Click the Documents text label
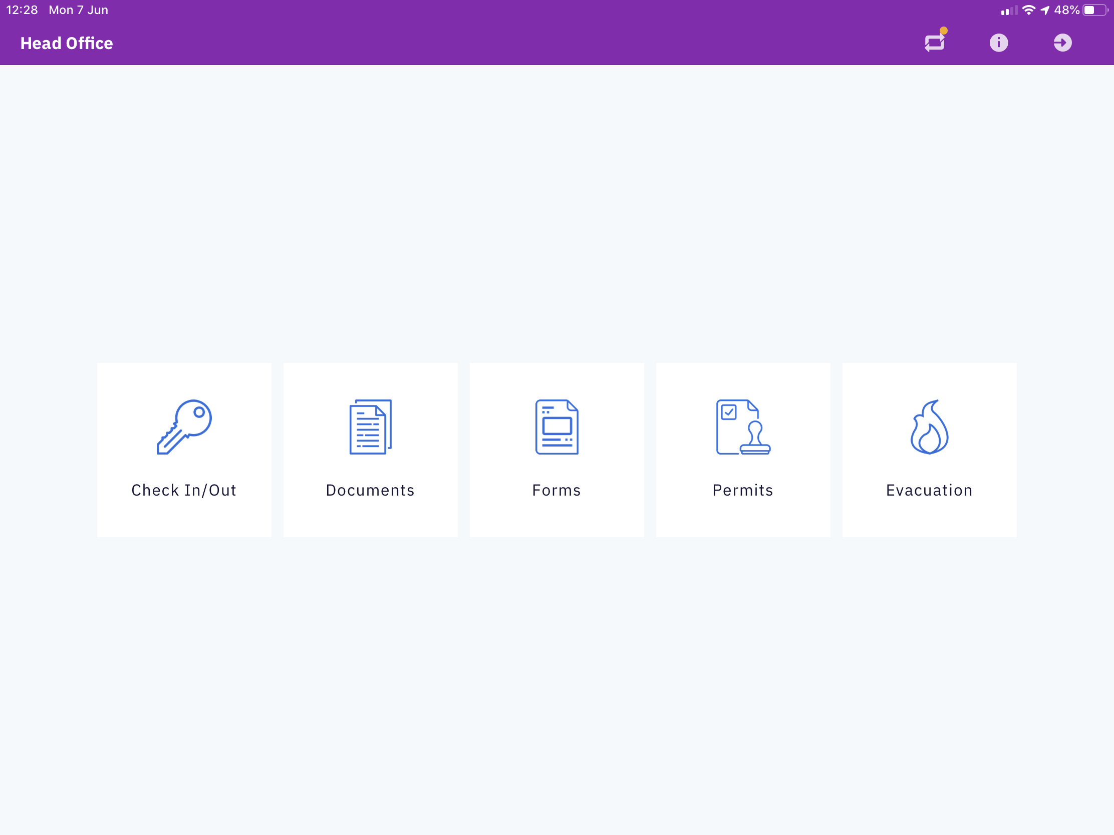This screenshot has width=1114, height=835. coord(370,490)
